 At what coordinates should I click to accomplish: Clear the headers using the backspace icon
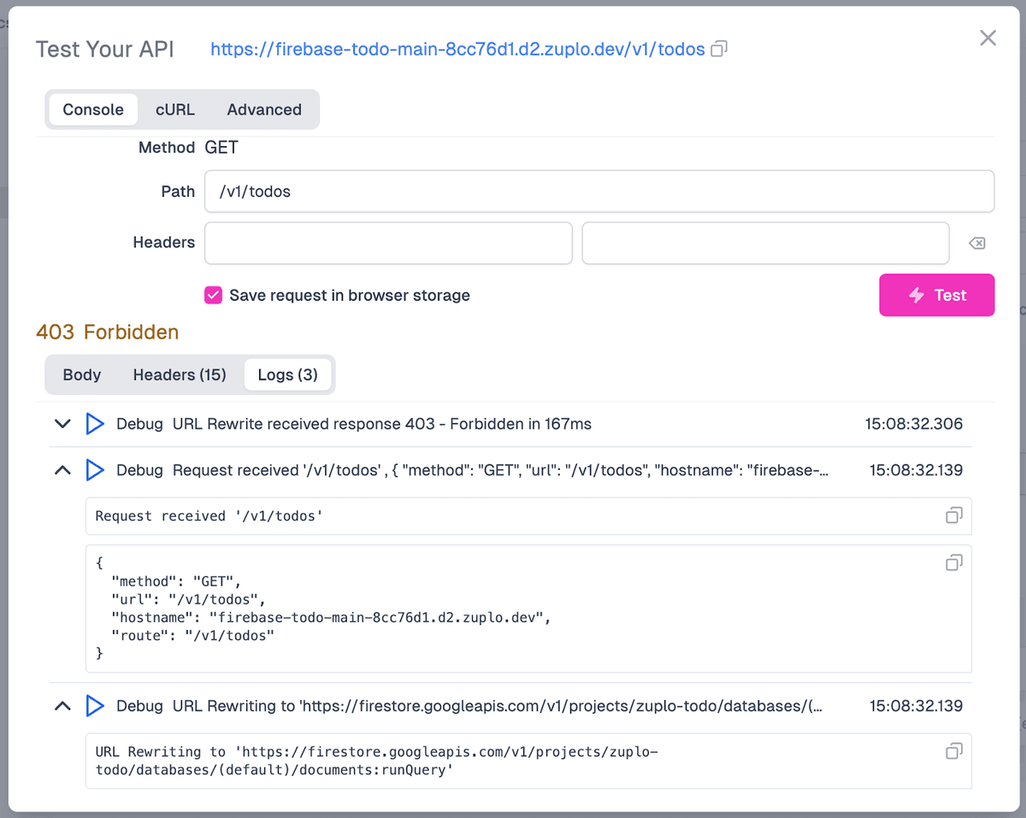[976, 243]
